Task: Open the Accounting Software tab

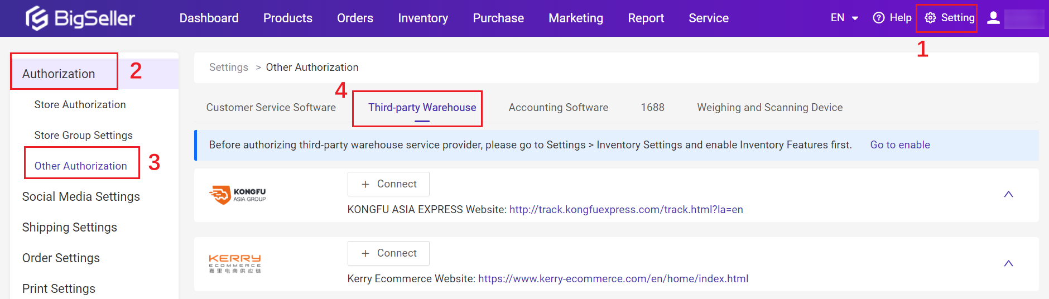Action: pos(558,107)
